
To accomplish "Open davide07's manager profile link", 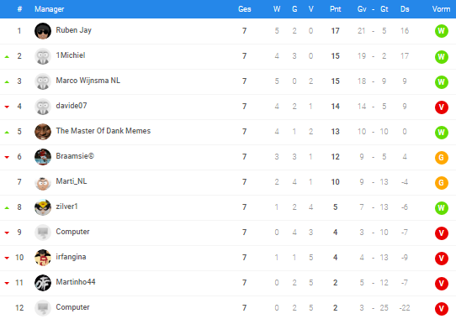I will tap(72, 106).
